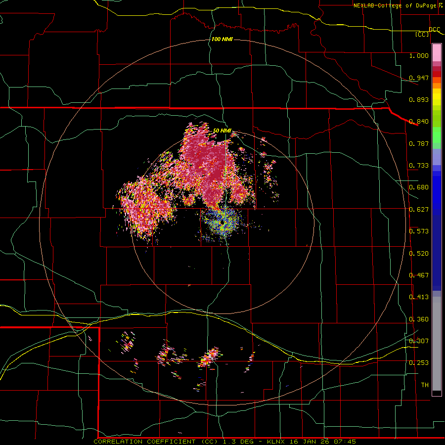This screenshot has width=445, height=445.
Task: Click the 0.573 scale value
Action: [419, 231]
